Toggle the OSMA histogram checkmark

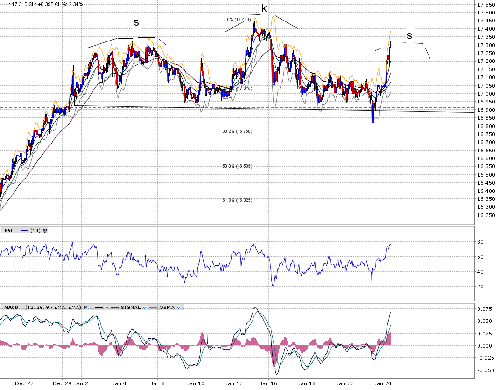179,308
